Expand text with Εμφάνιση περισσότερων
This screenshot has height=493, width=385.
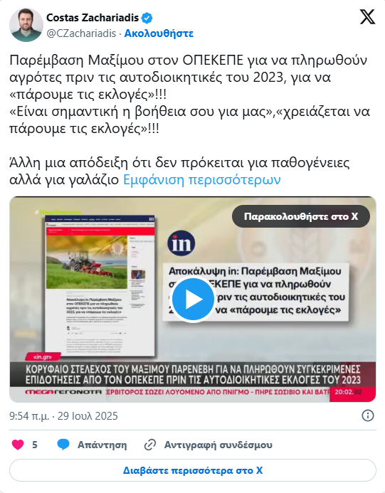pyautogui.click(x=201, y=180)
